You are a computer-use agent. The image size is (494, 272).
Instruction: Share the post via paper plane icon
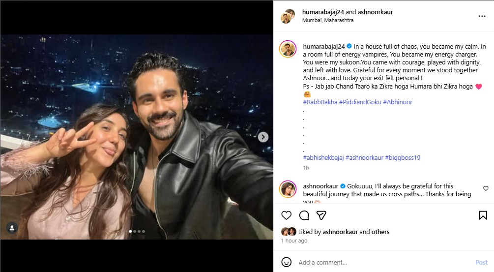pos(321,215)
